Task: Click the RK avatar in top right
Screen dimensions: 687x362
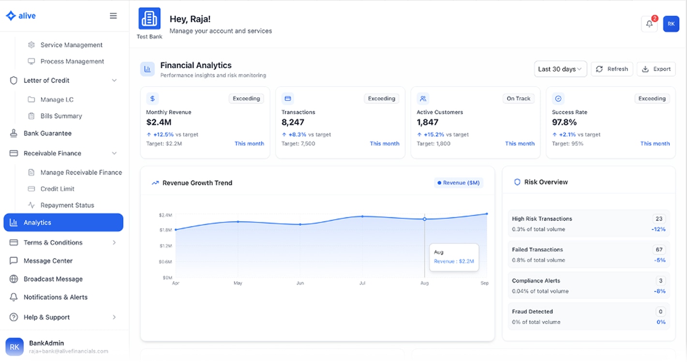Action: (x=671, y=24)
